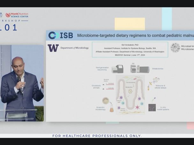Click the purple University of Washington W logo

[x=53, y=48]
